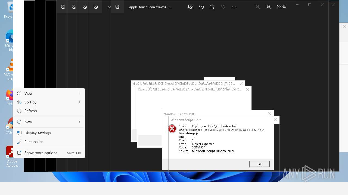Open the New submenu in the context menu

49,122
